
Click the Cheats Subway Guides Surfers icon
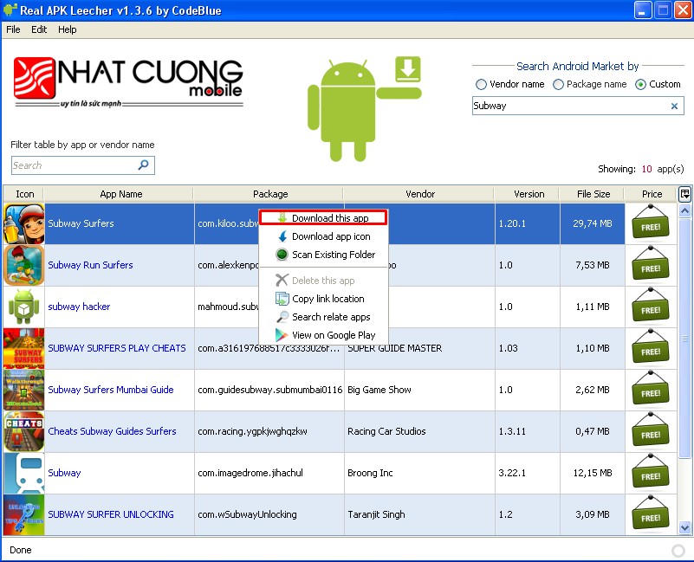24,431
